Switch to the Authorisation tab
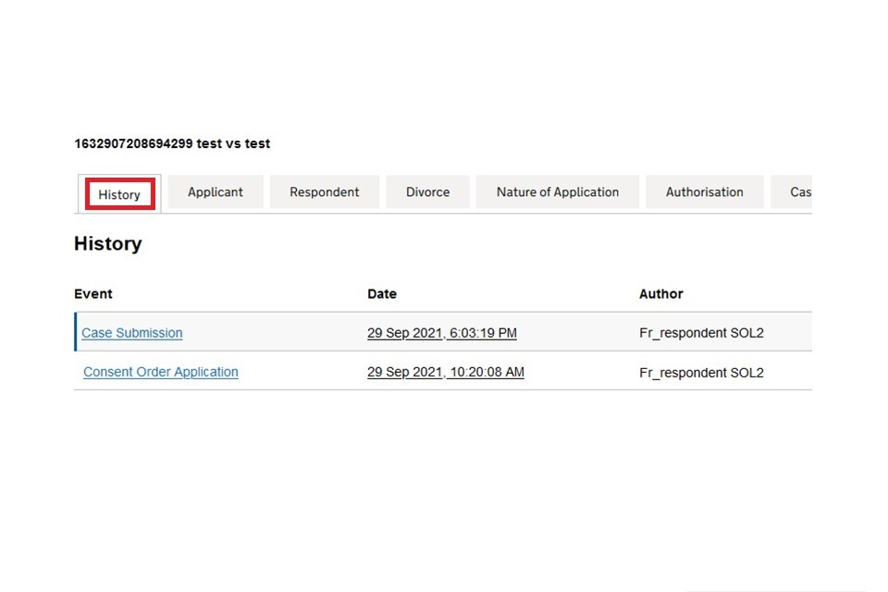 coord(704,192)
